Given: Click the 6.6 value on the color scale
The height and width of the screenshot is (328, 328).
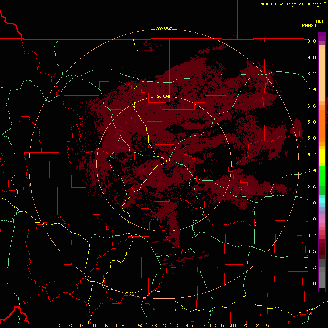Looking at the screenshot, I should [x=312, y=106].
